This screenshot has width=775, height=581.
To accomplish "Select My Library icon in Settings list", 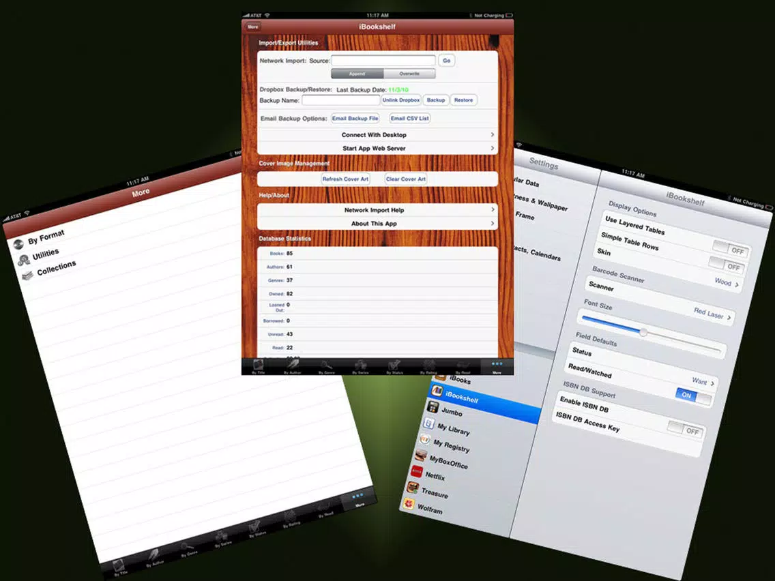I will point(429,423).
